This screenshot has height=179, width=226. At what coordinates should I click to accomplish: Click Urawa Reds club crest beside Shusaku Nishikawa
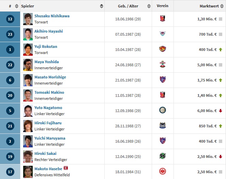coord(162,19)
